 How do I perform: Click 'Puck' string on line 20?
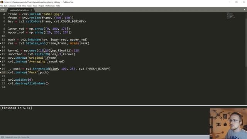pyautogui.click(x=33, y=72)
